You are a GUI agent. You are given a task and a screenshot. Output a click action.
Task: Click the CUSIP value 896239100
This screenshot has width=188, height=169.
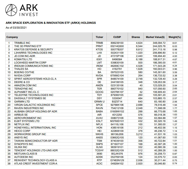pos(117,43)
